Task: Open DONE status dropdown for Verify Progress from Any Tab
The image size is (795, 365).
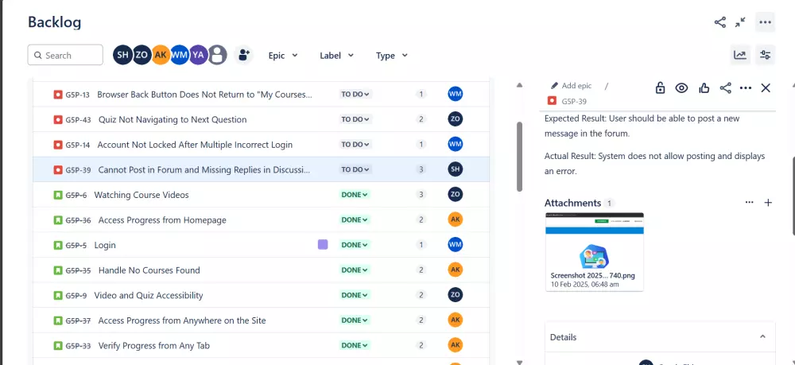Action: coord(355,345)
